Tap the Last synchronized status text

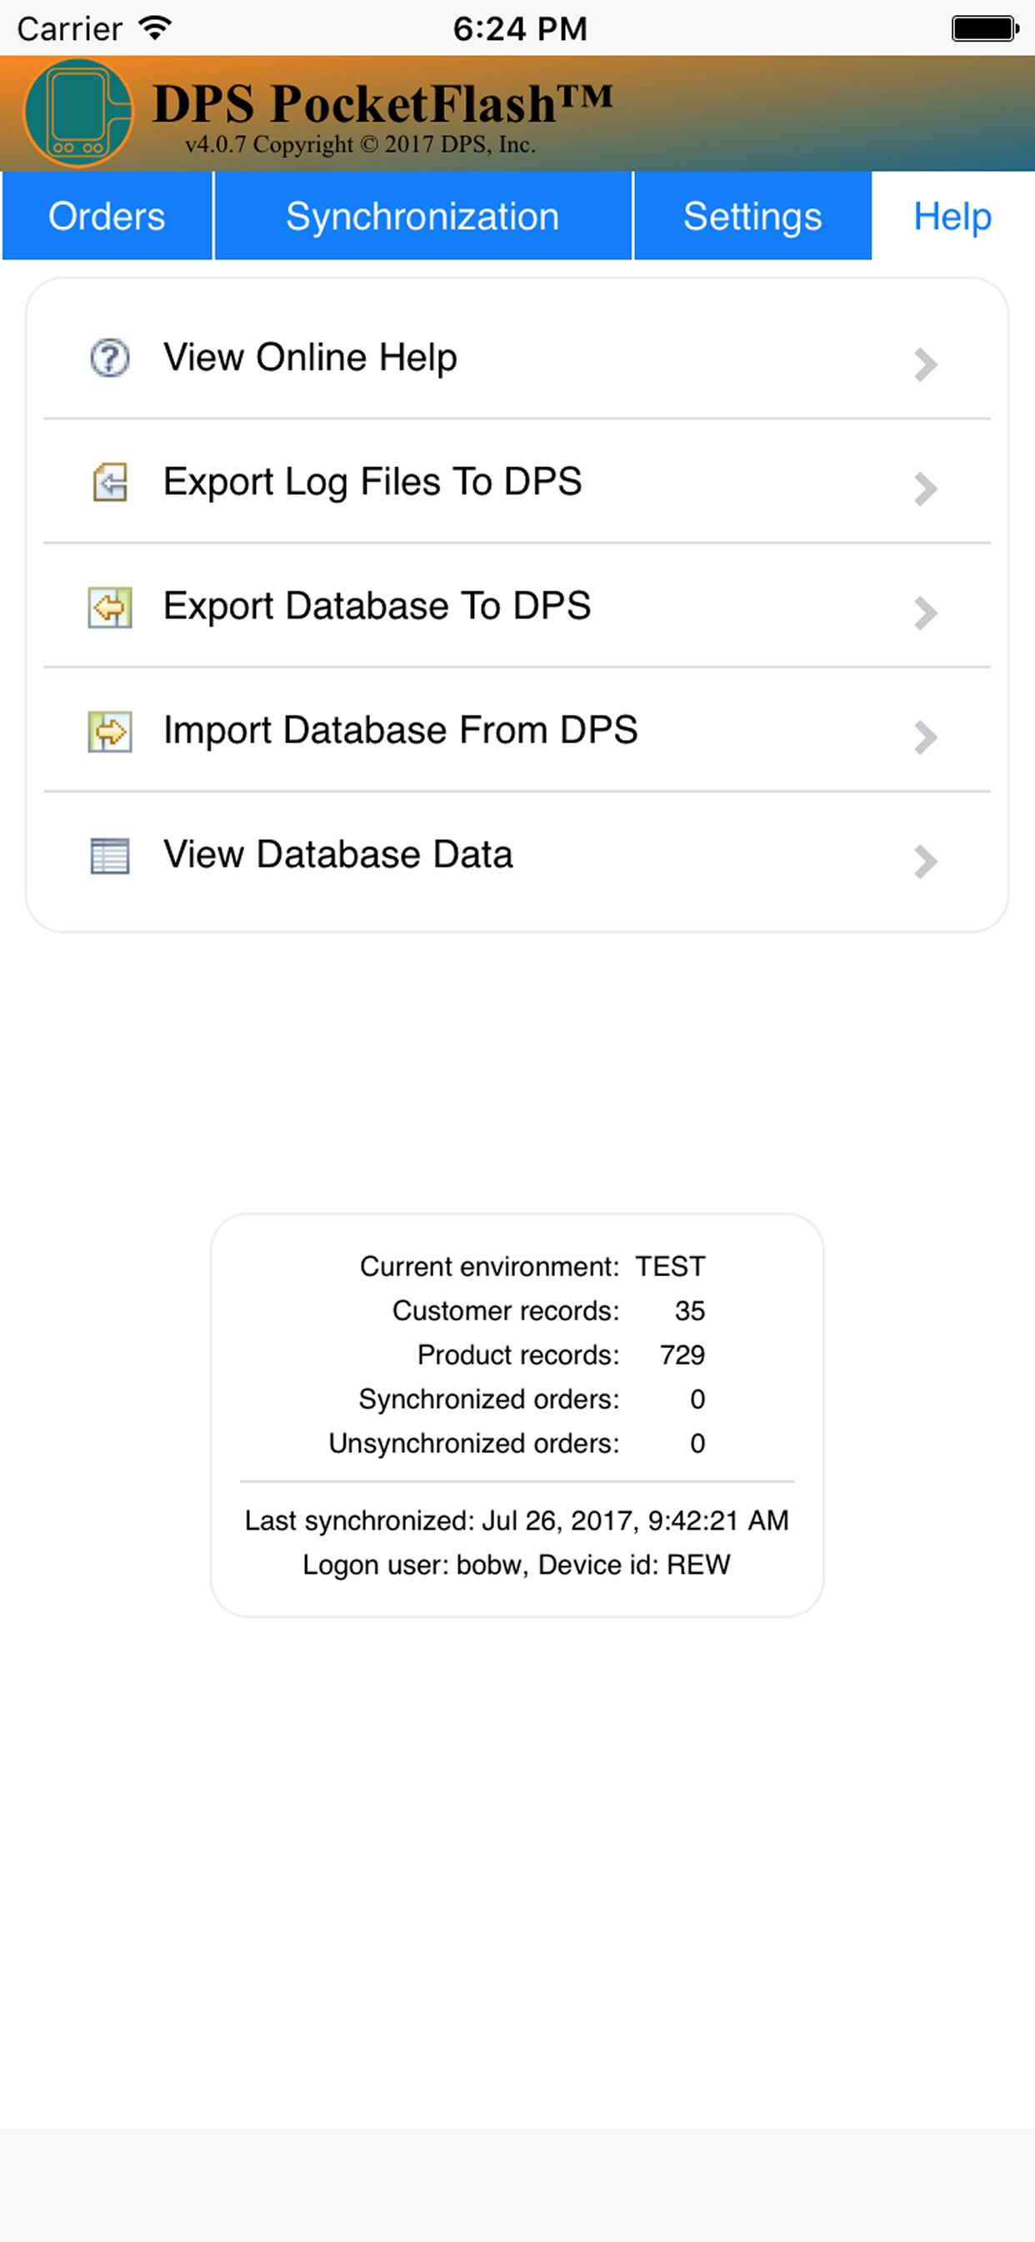point(517,1521)
